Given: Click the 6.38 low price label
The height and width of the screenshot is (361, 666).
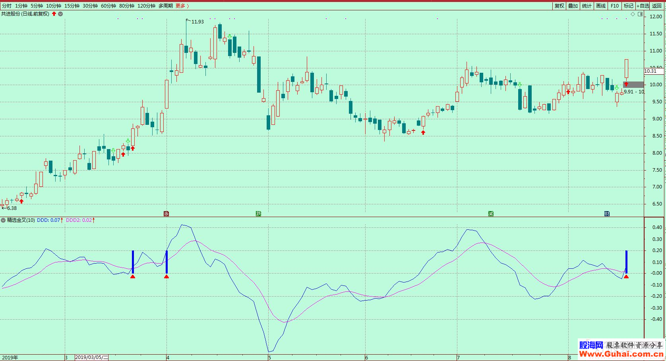Looking at the screenshot, I should tap(12, 208).
